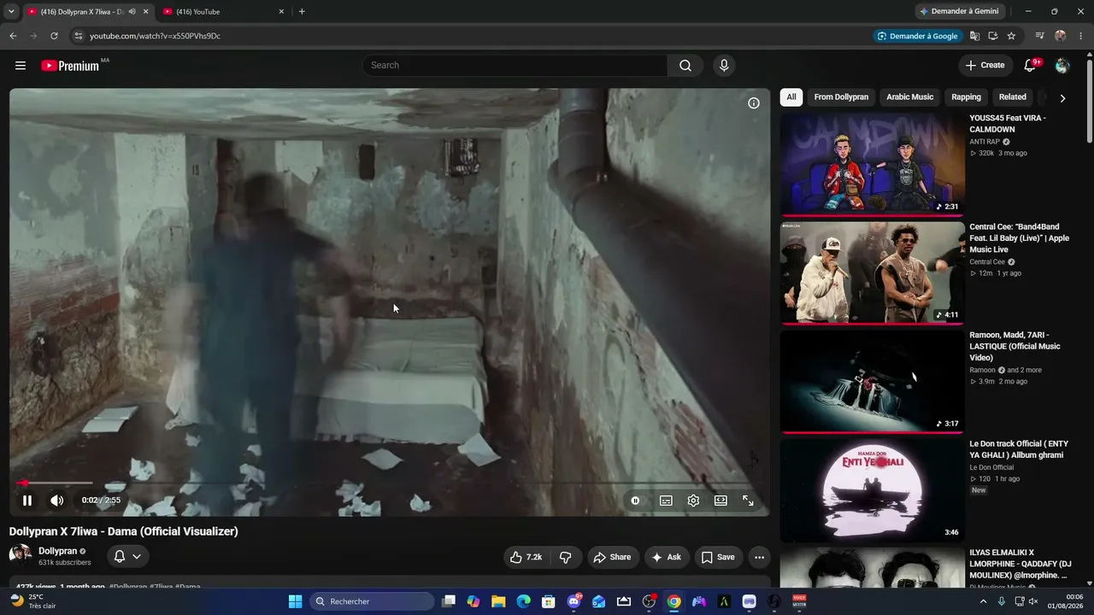The image size is (1094, 615).
Task: Switch to the second YouTube tab
Action: (x=222, y=12)
